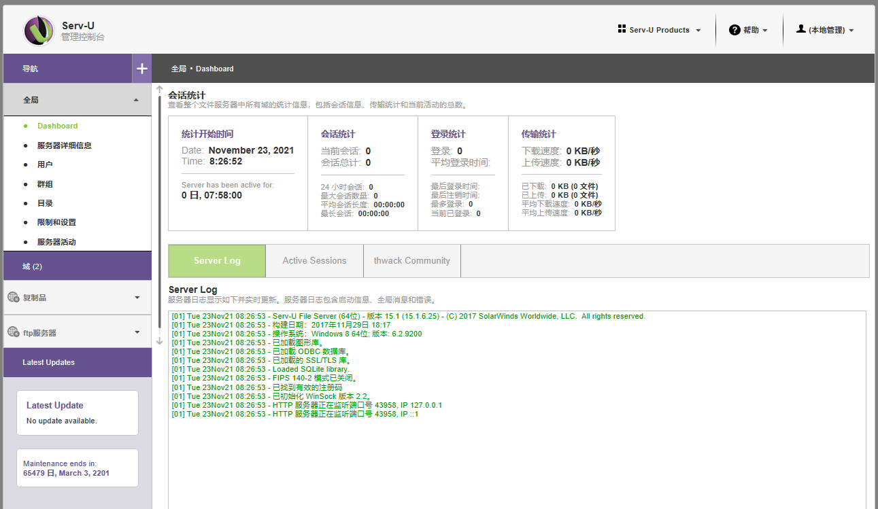The height and width of the screenshot is (509, 878).
Task: Collapse the 全局 section
Action: [x=136, y=100]
